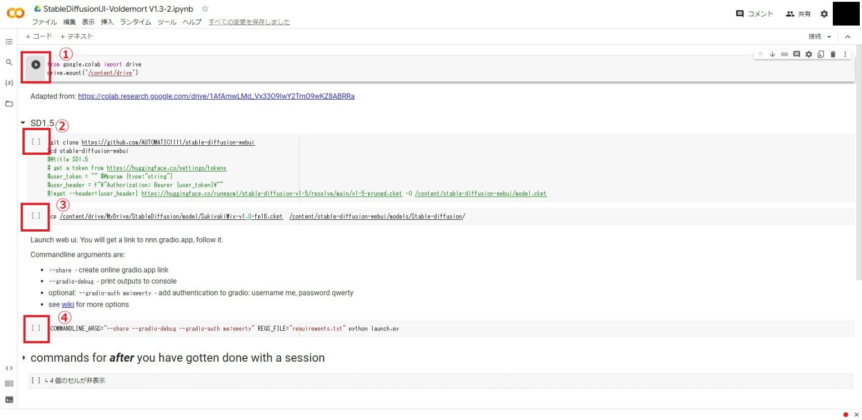862x420 pixels.
Task: Open the search panel in sidebar
Action: click(x=9, y=62)
